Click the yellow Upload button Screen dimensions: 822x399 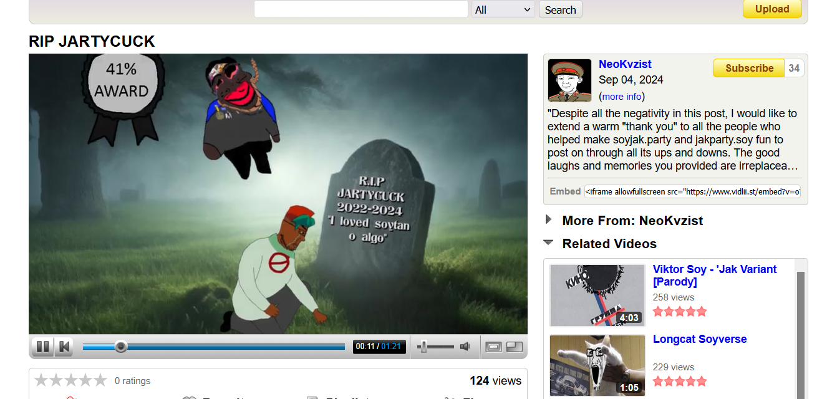tap(772, 9)
